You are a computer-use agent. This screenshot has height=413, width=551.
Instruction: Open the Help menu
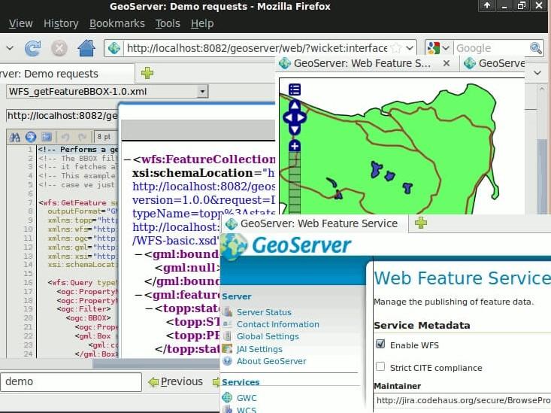click(202, 23)
